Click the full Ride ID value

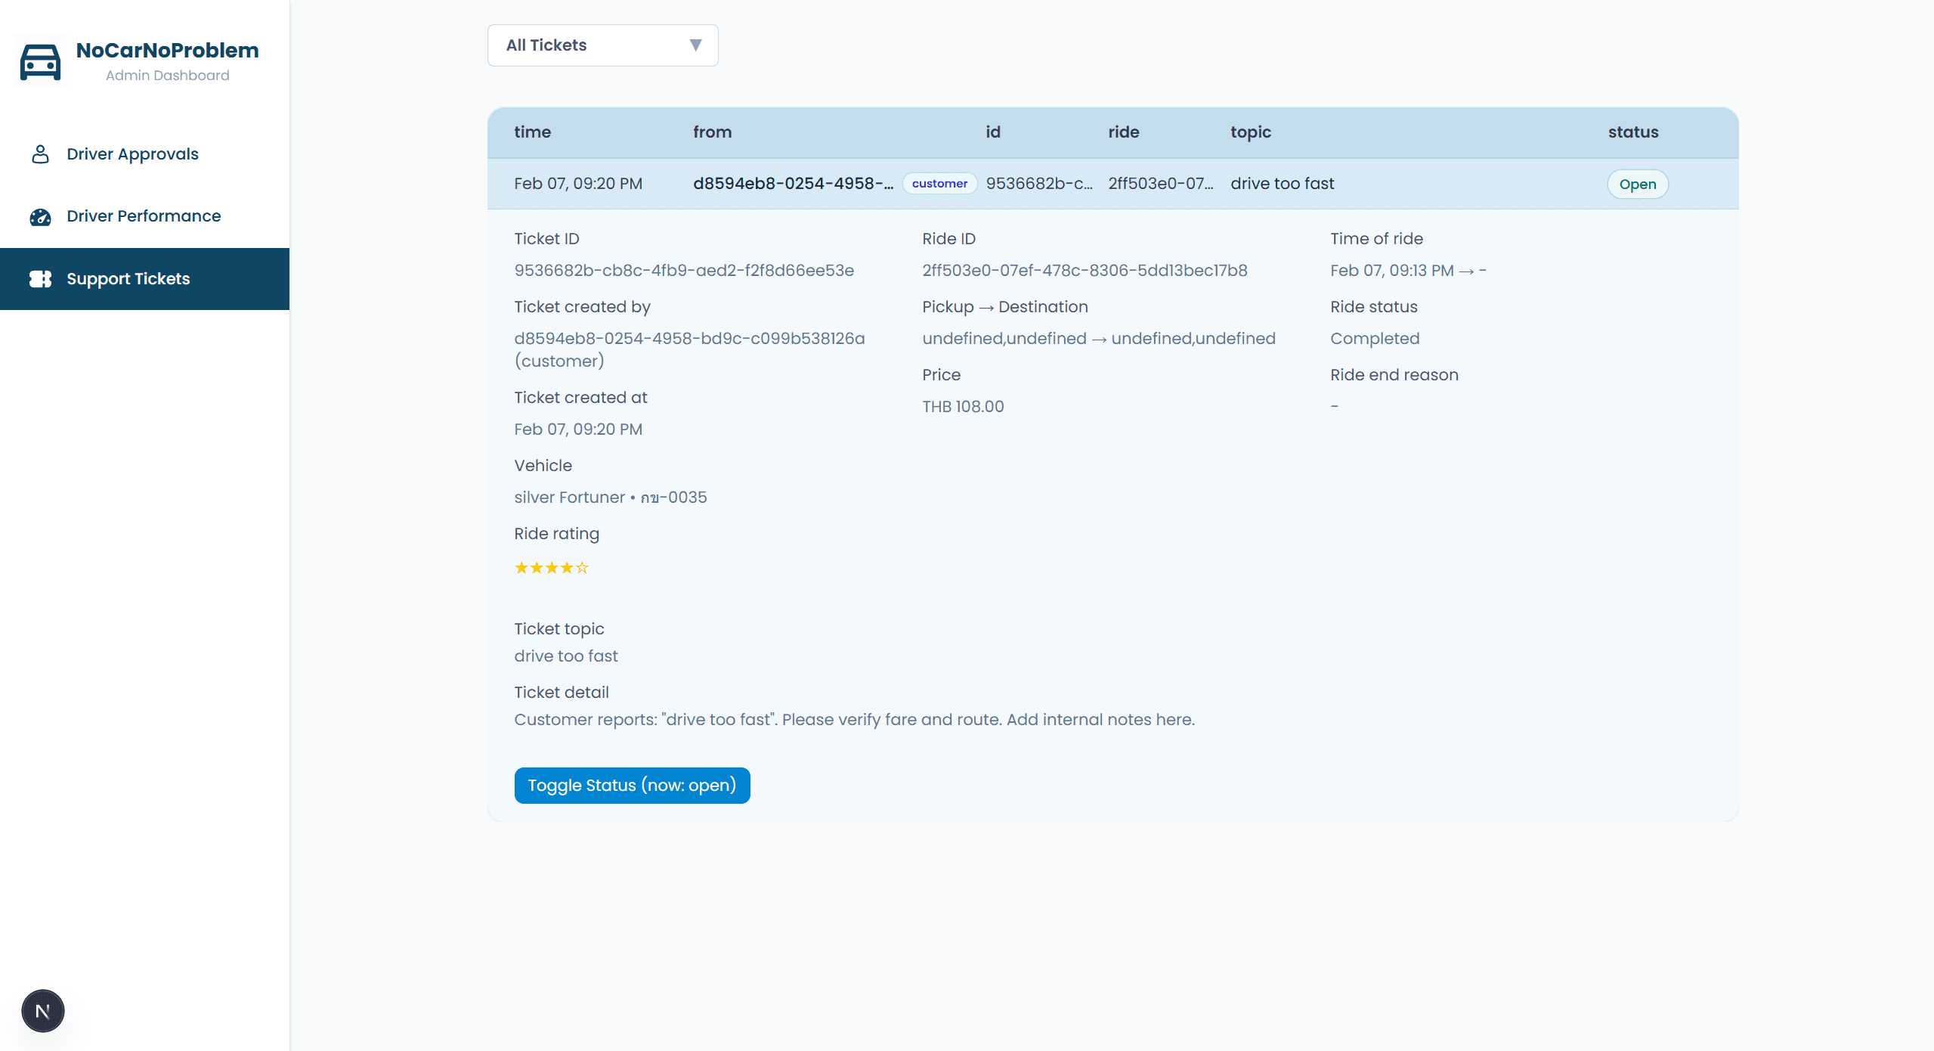coord(1085,271)
